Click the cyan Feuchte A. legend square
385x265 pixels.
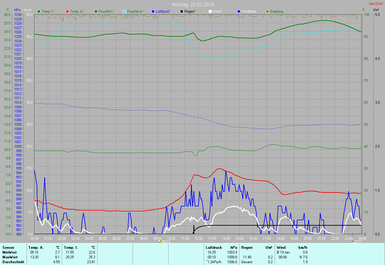tap(124, 11)
